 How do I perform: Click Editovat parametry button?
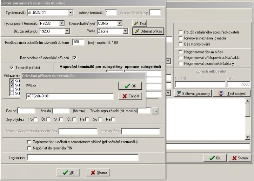pyautogui.click(x=193, y=94)
